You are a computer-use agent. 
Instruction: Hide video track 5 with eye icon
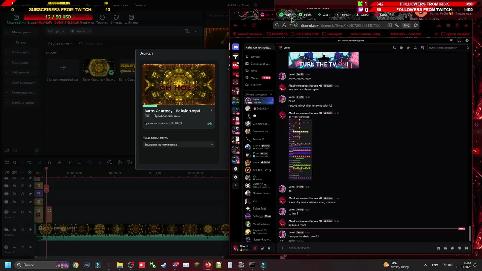tap(30, 194)
